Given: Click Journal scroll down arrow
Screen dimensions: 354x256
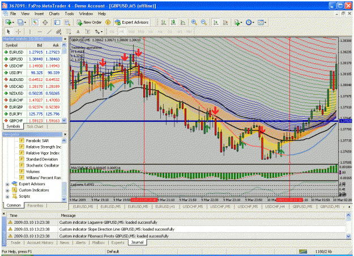Looking at the screenshot, I should [x=348, y=236].
